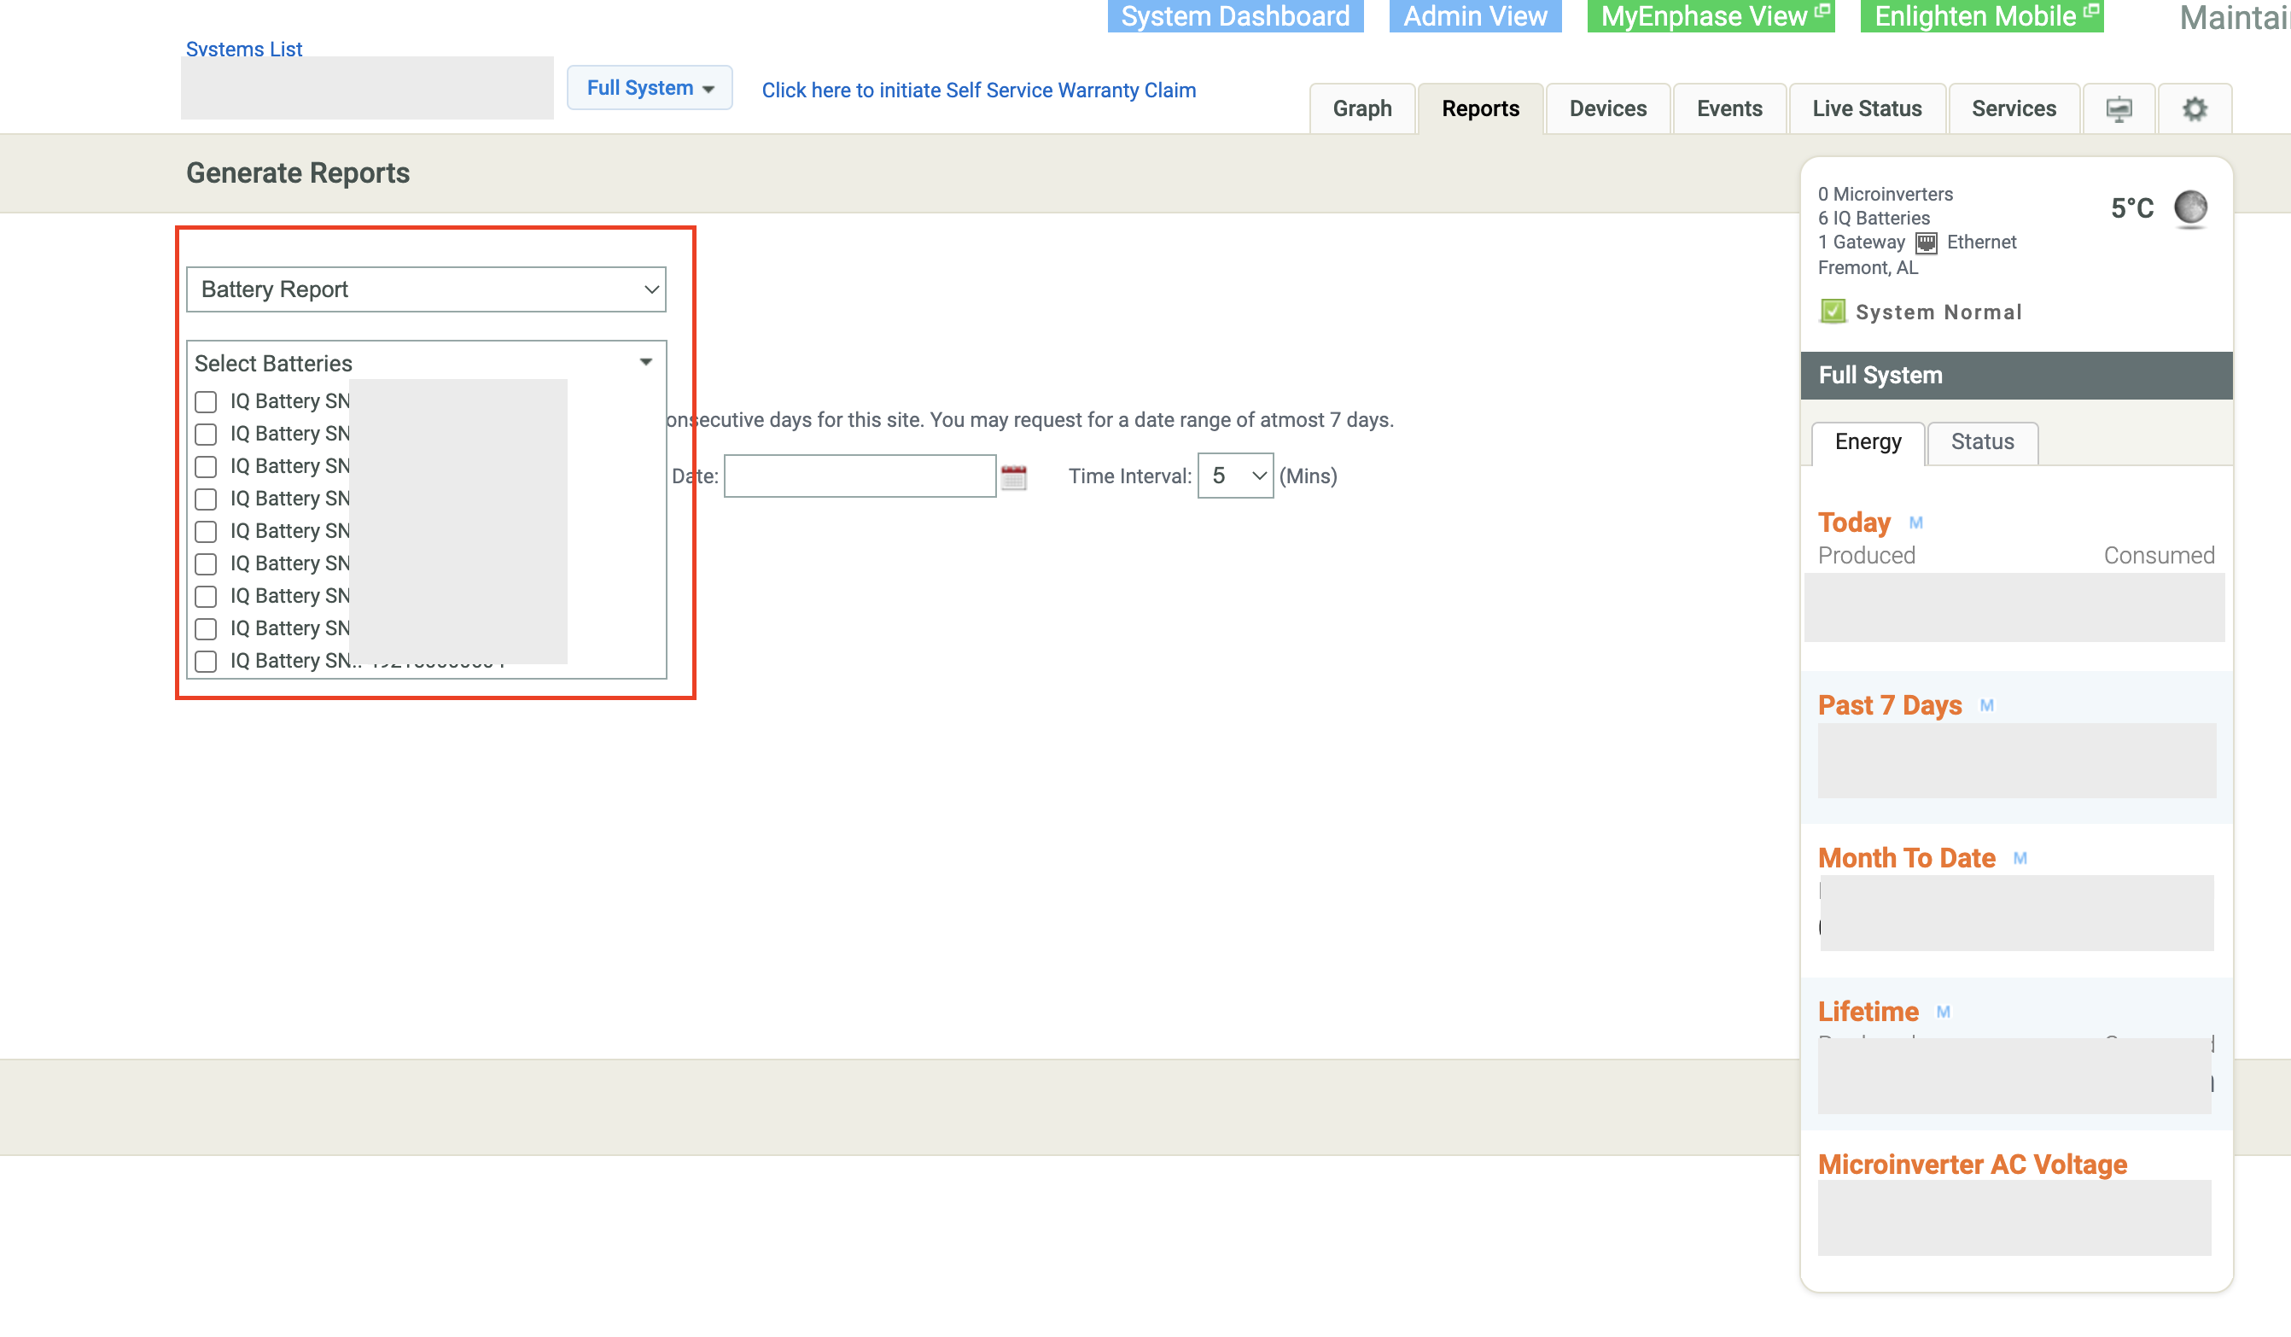This screenshot has height=1337, width=2291.
Task: Click the Full System panel header
Action: tap(2015, 376)
